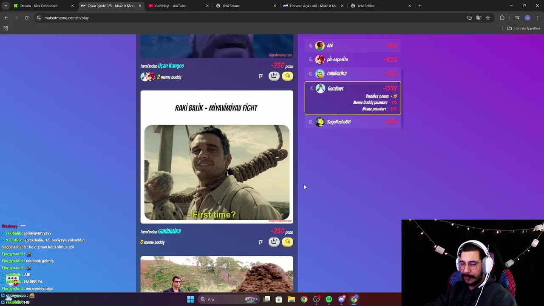Screen dimensions: 544x306
Task: Translate this page icon
Action: [x=479, y=18]
